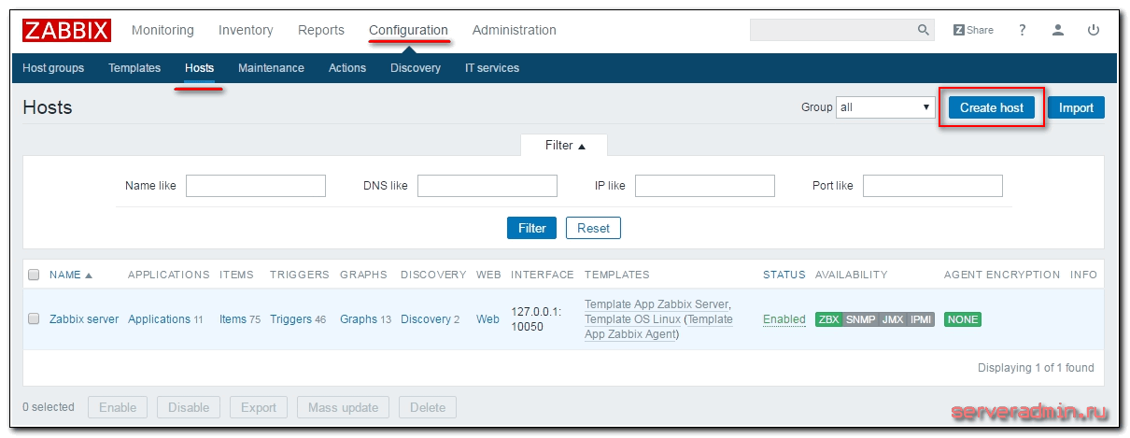The image size is (1130, 438).
Task: Toggle the Enabled status of Zabbix server
Action: point(784,319)
